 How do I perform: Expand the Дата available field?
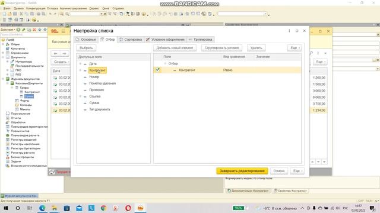[80, 64]
